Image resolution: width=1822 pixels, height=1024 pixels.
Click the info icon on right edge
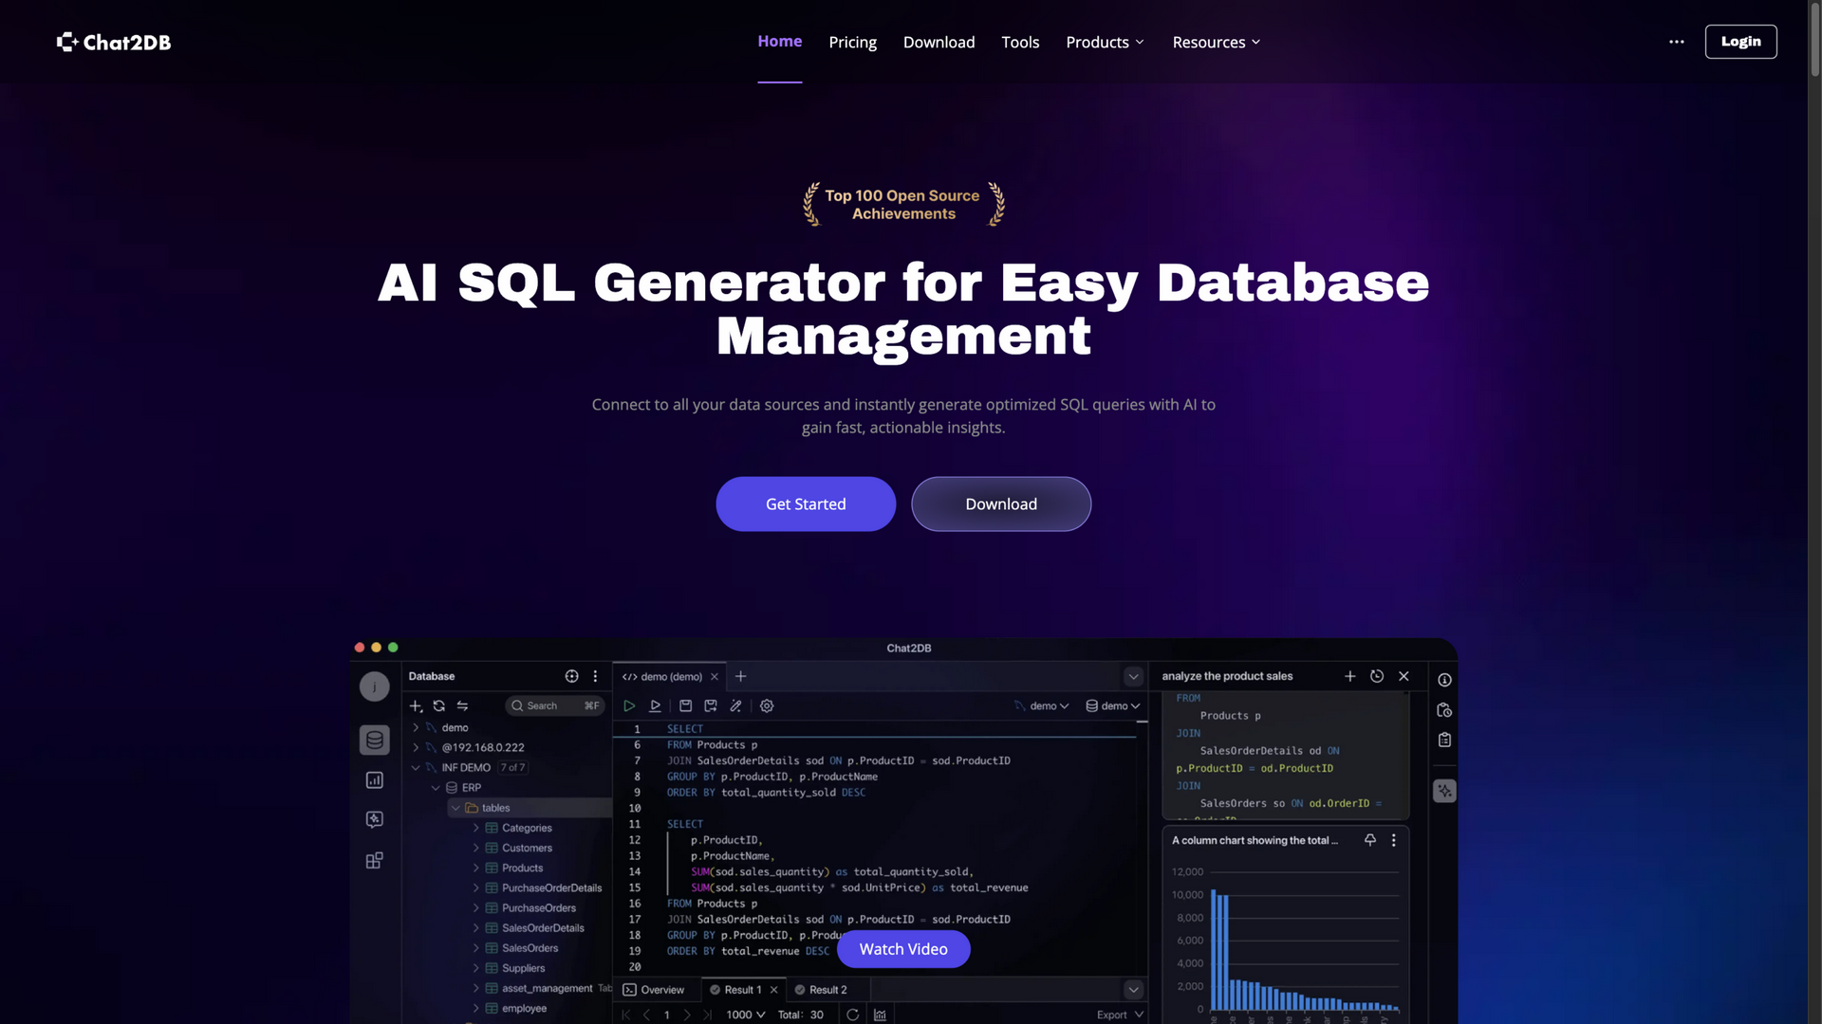pyautogui.click(x=1444, y=681)
